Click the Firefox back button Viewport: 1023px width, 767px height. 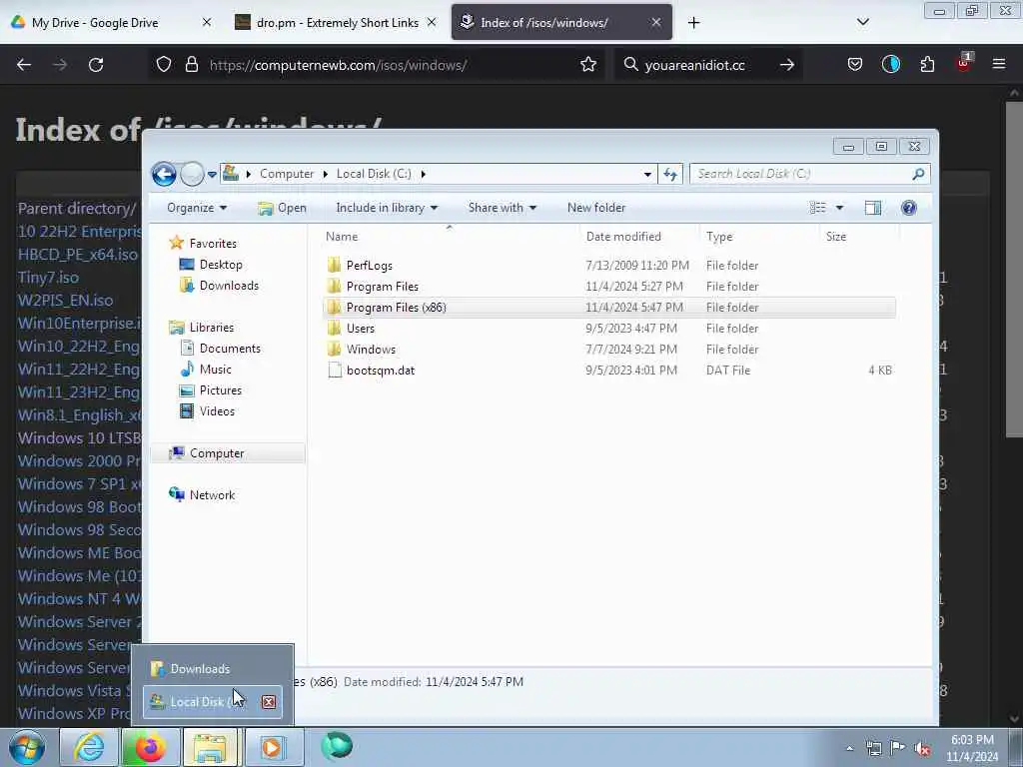[24, 65]
